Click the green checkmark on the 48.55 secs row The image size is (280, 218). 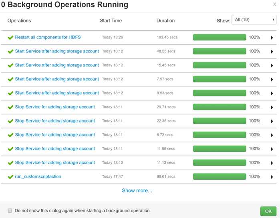[x=10, y=51]
